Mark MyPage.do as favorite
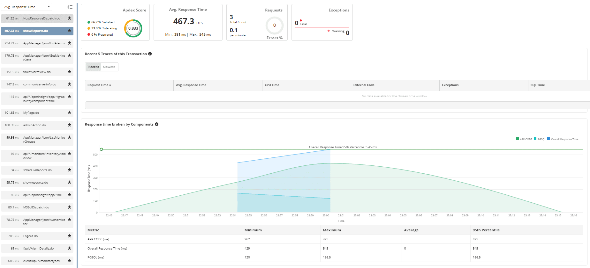Screen dimensions: 590x268 [x=69, y=113]
